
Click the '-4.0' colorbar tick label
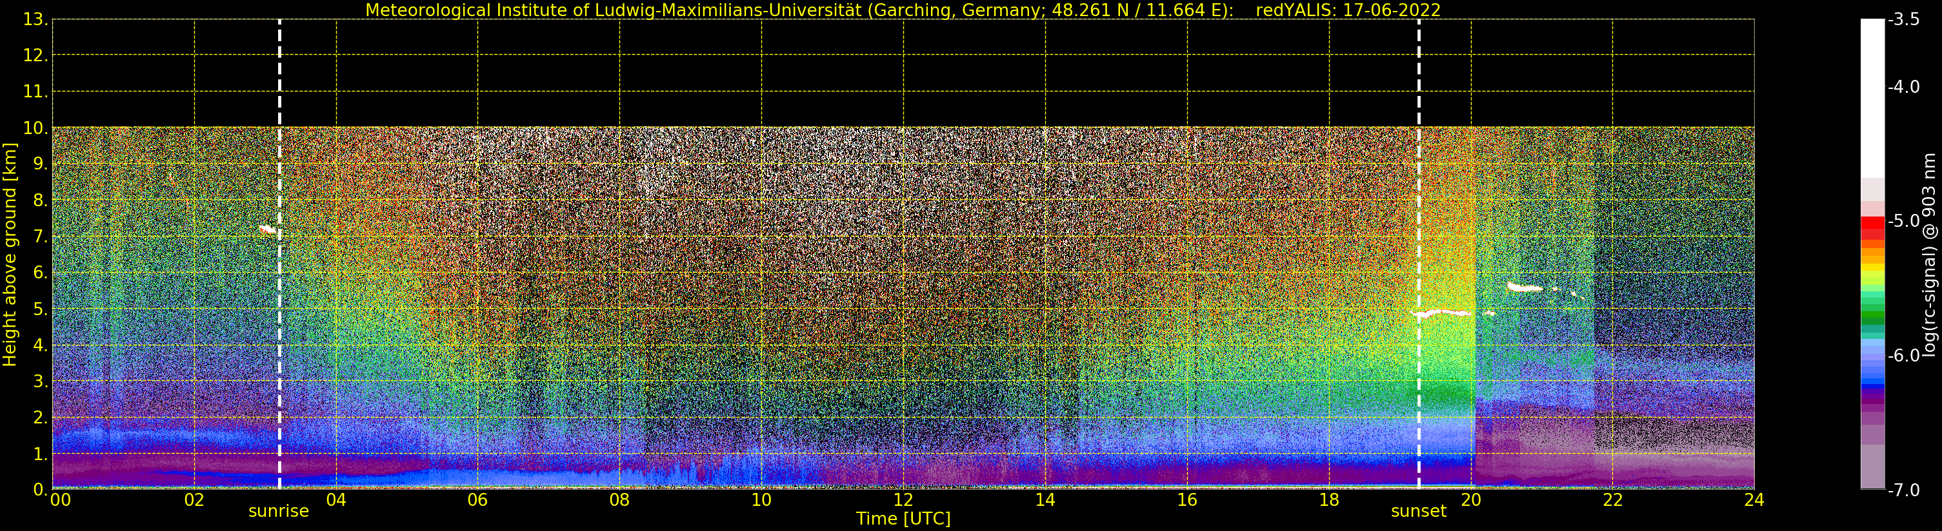pyautogui.click(x=1903, y=86)
